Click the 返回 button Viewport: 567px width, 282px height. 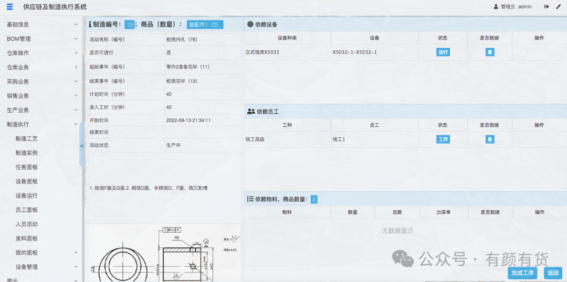(x=553, y=273)
